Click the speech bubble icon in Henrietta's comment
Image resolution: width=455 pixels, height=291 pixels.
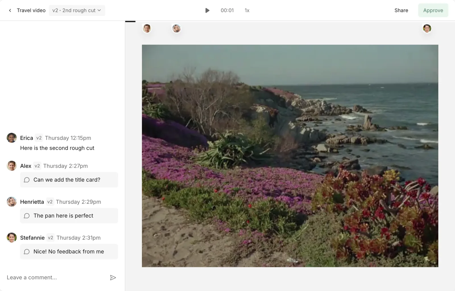(x=27, y=216)
